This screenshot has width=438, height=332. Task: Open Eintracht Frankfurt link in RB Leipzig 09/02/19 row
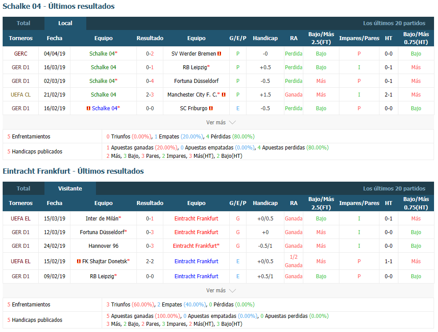coord(196,276)
